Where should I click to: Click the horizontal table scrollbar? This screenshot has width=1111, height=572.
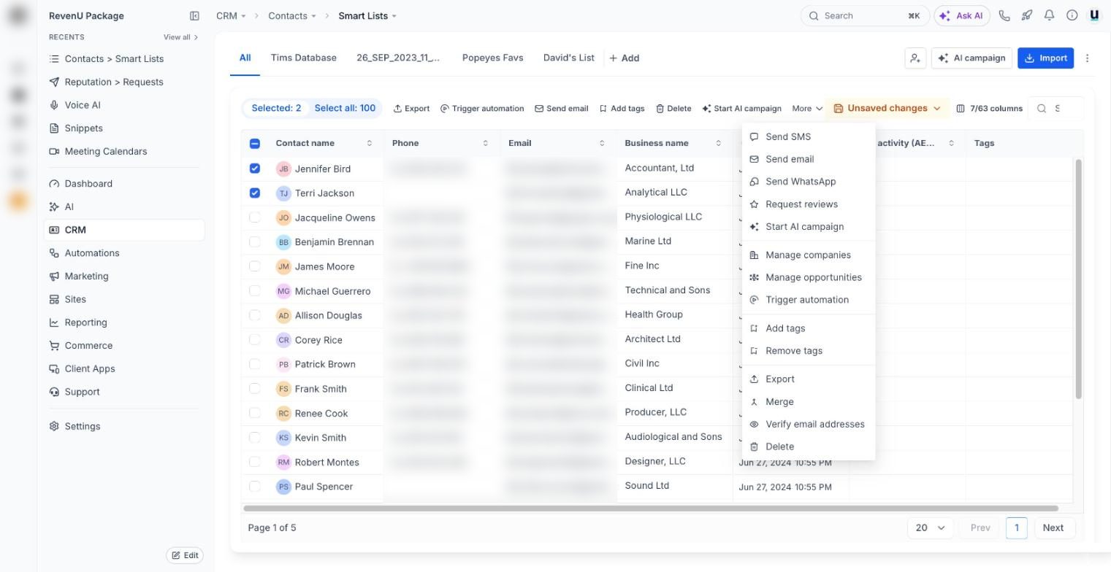(x=651, y=508)
